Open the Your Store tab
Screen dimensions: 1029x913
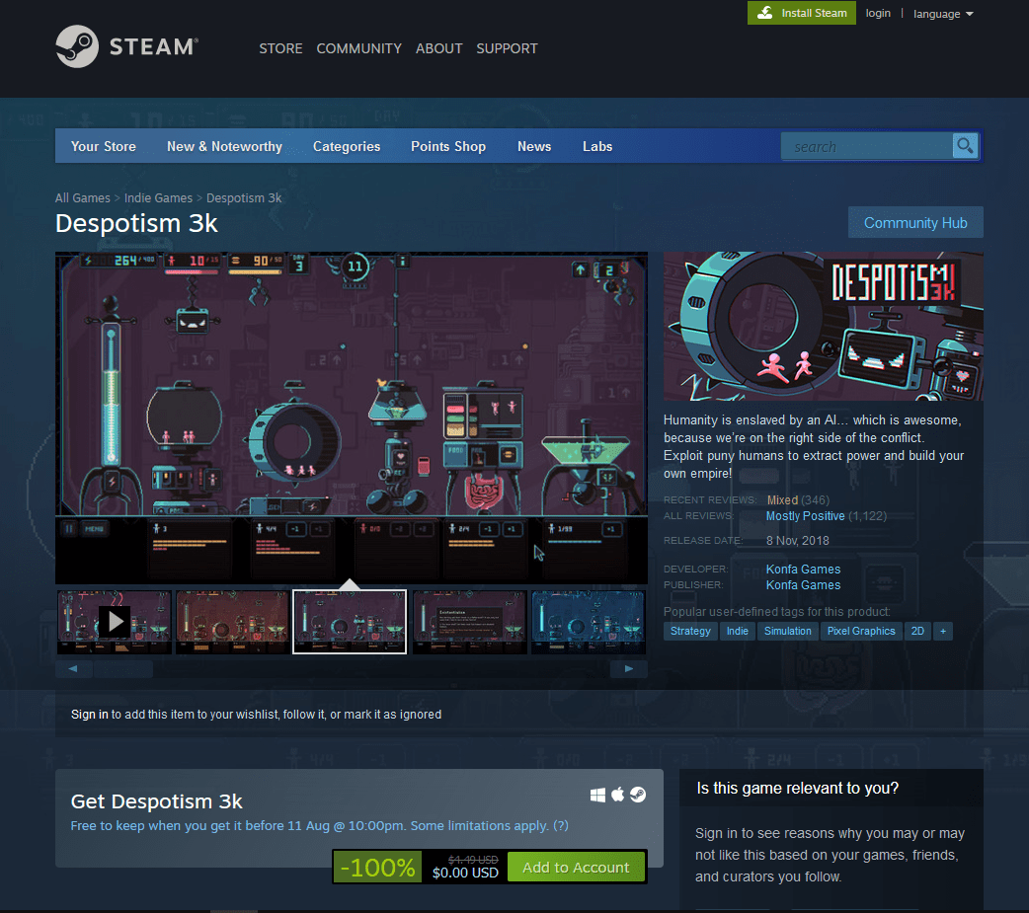click(x=104, y=146)
